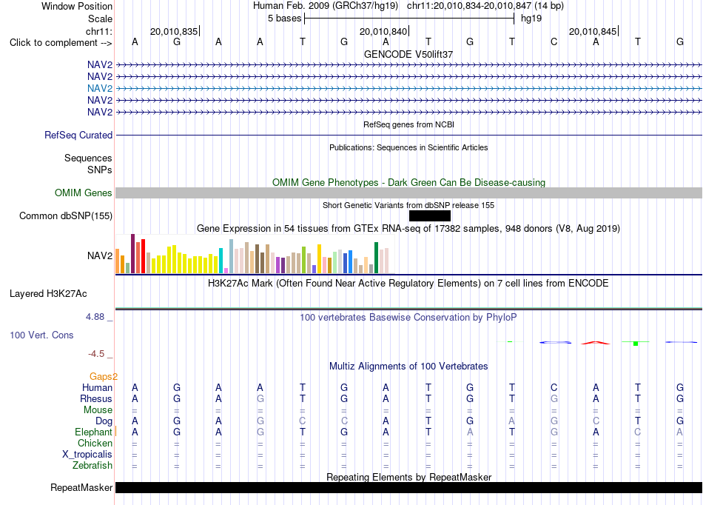
Task: Select the Mouse alignment row label
Action: coord(98,410)
